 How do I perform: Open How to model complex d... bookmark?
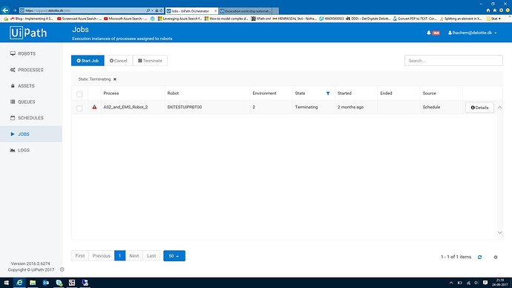tap(226, 19)
